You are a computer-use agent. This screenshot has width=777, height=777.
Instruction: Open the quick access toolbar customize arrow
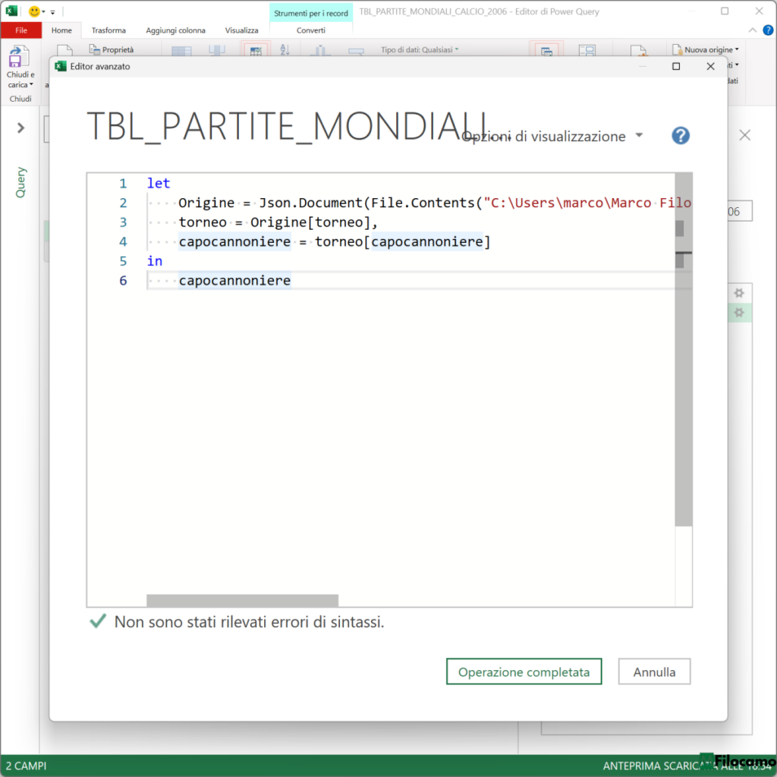click(x=52, y=12)
